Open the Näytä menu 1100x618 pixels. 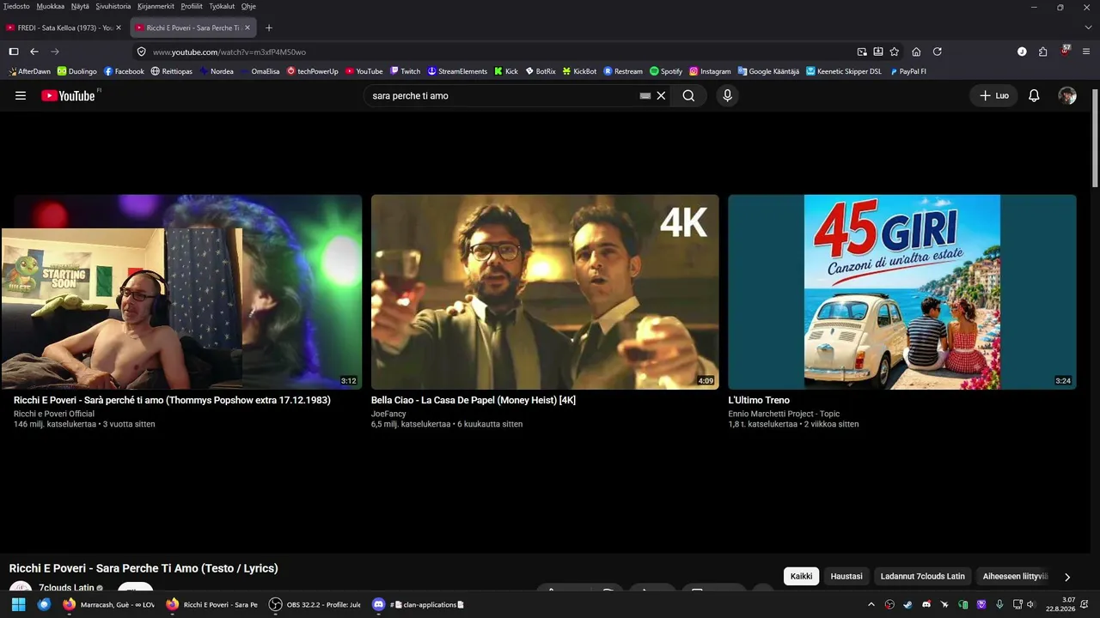point(80,6)
